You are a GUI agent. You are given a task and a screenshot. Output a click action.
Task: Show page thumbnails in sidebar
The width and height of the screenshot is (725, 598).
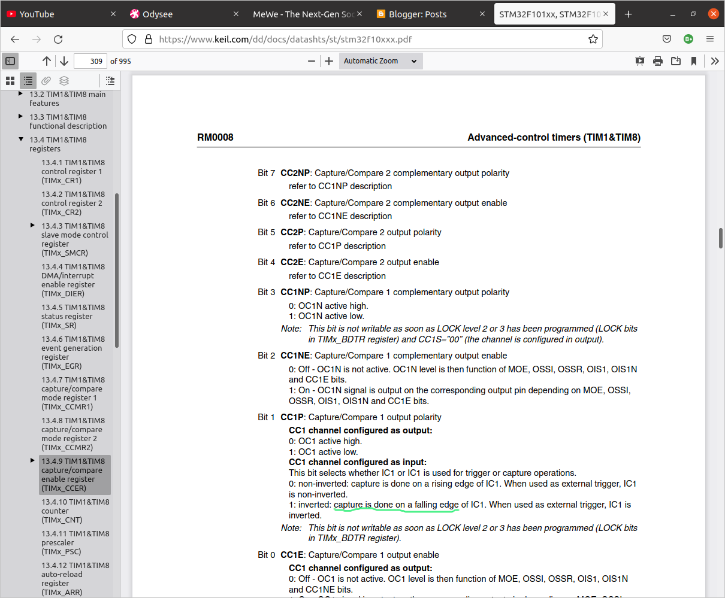tap(10, 81)
